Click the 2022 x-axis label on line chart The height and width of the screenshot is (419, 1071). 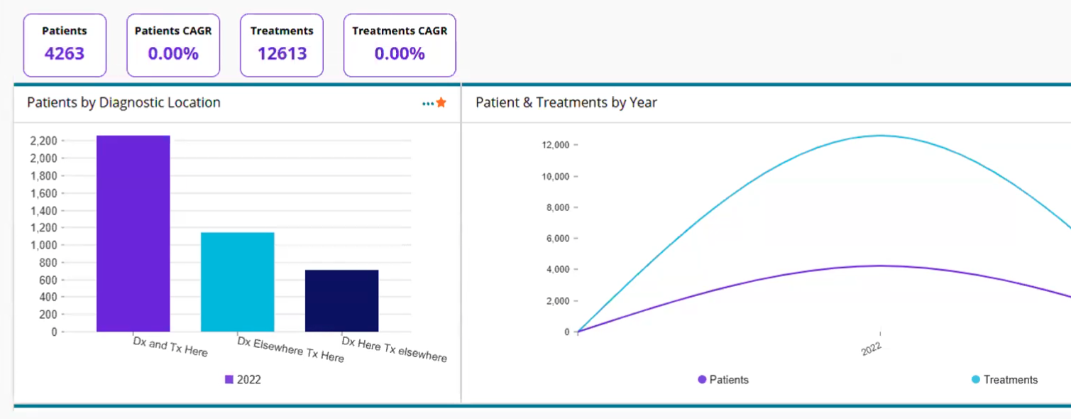(872, 347)
